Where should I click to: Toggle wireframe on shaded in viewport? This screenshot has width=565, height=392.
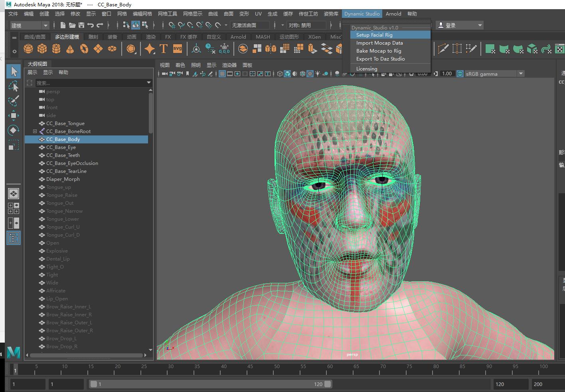point(302,74)
